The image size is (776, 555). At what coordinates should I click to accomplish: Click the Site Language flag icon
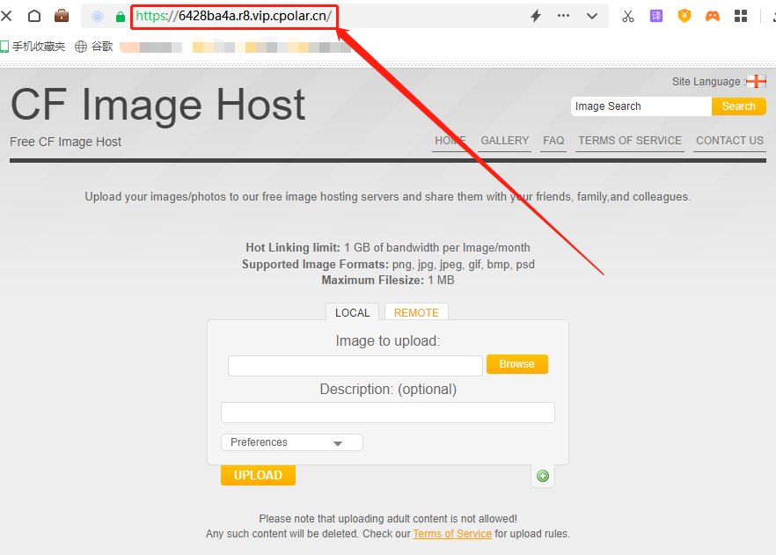point(755,82)
